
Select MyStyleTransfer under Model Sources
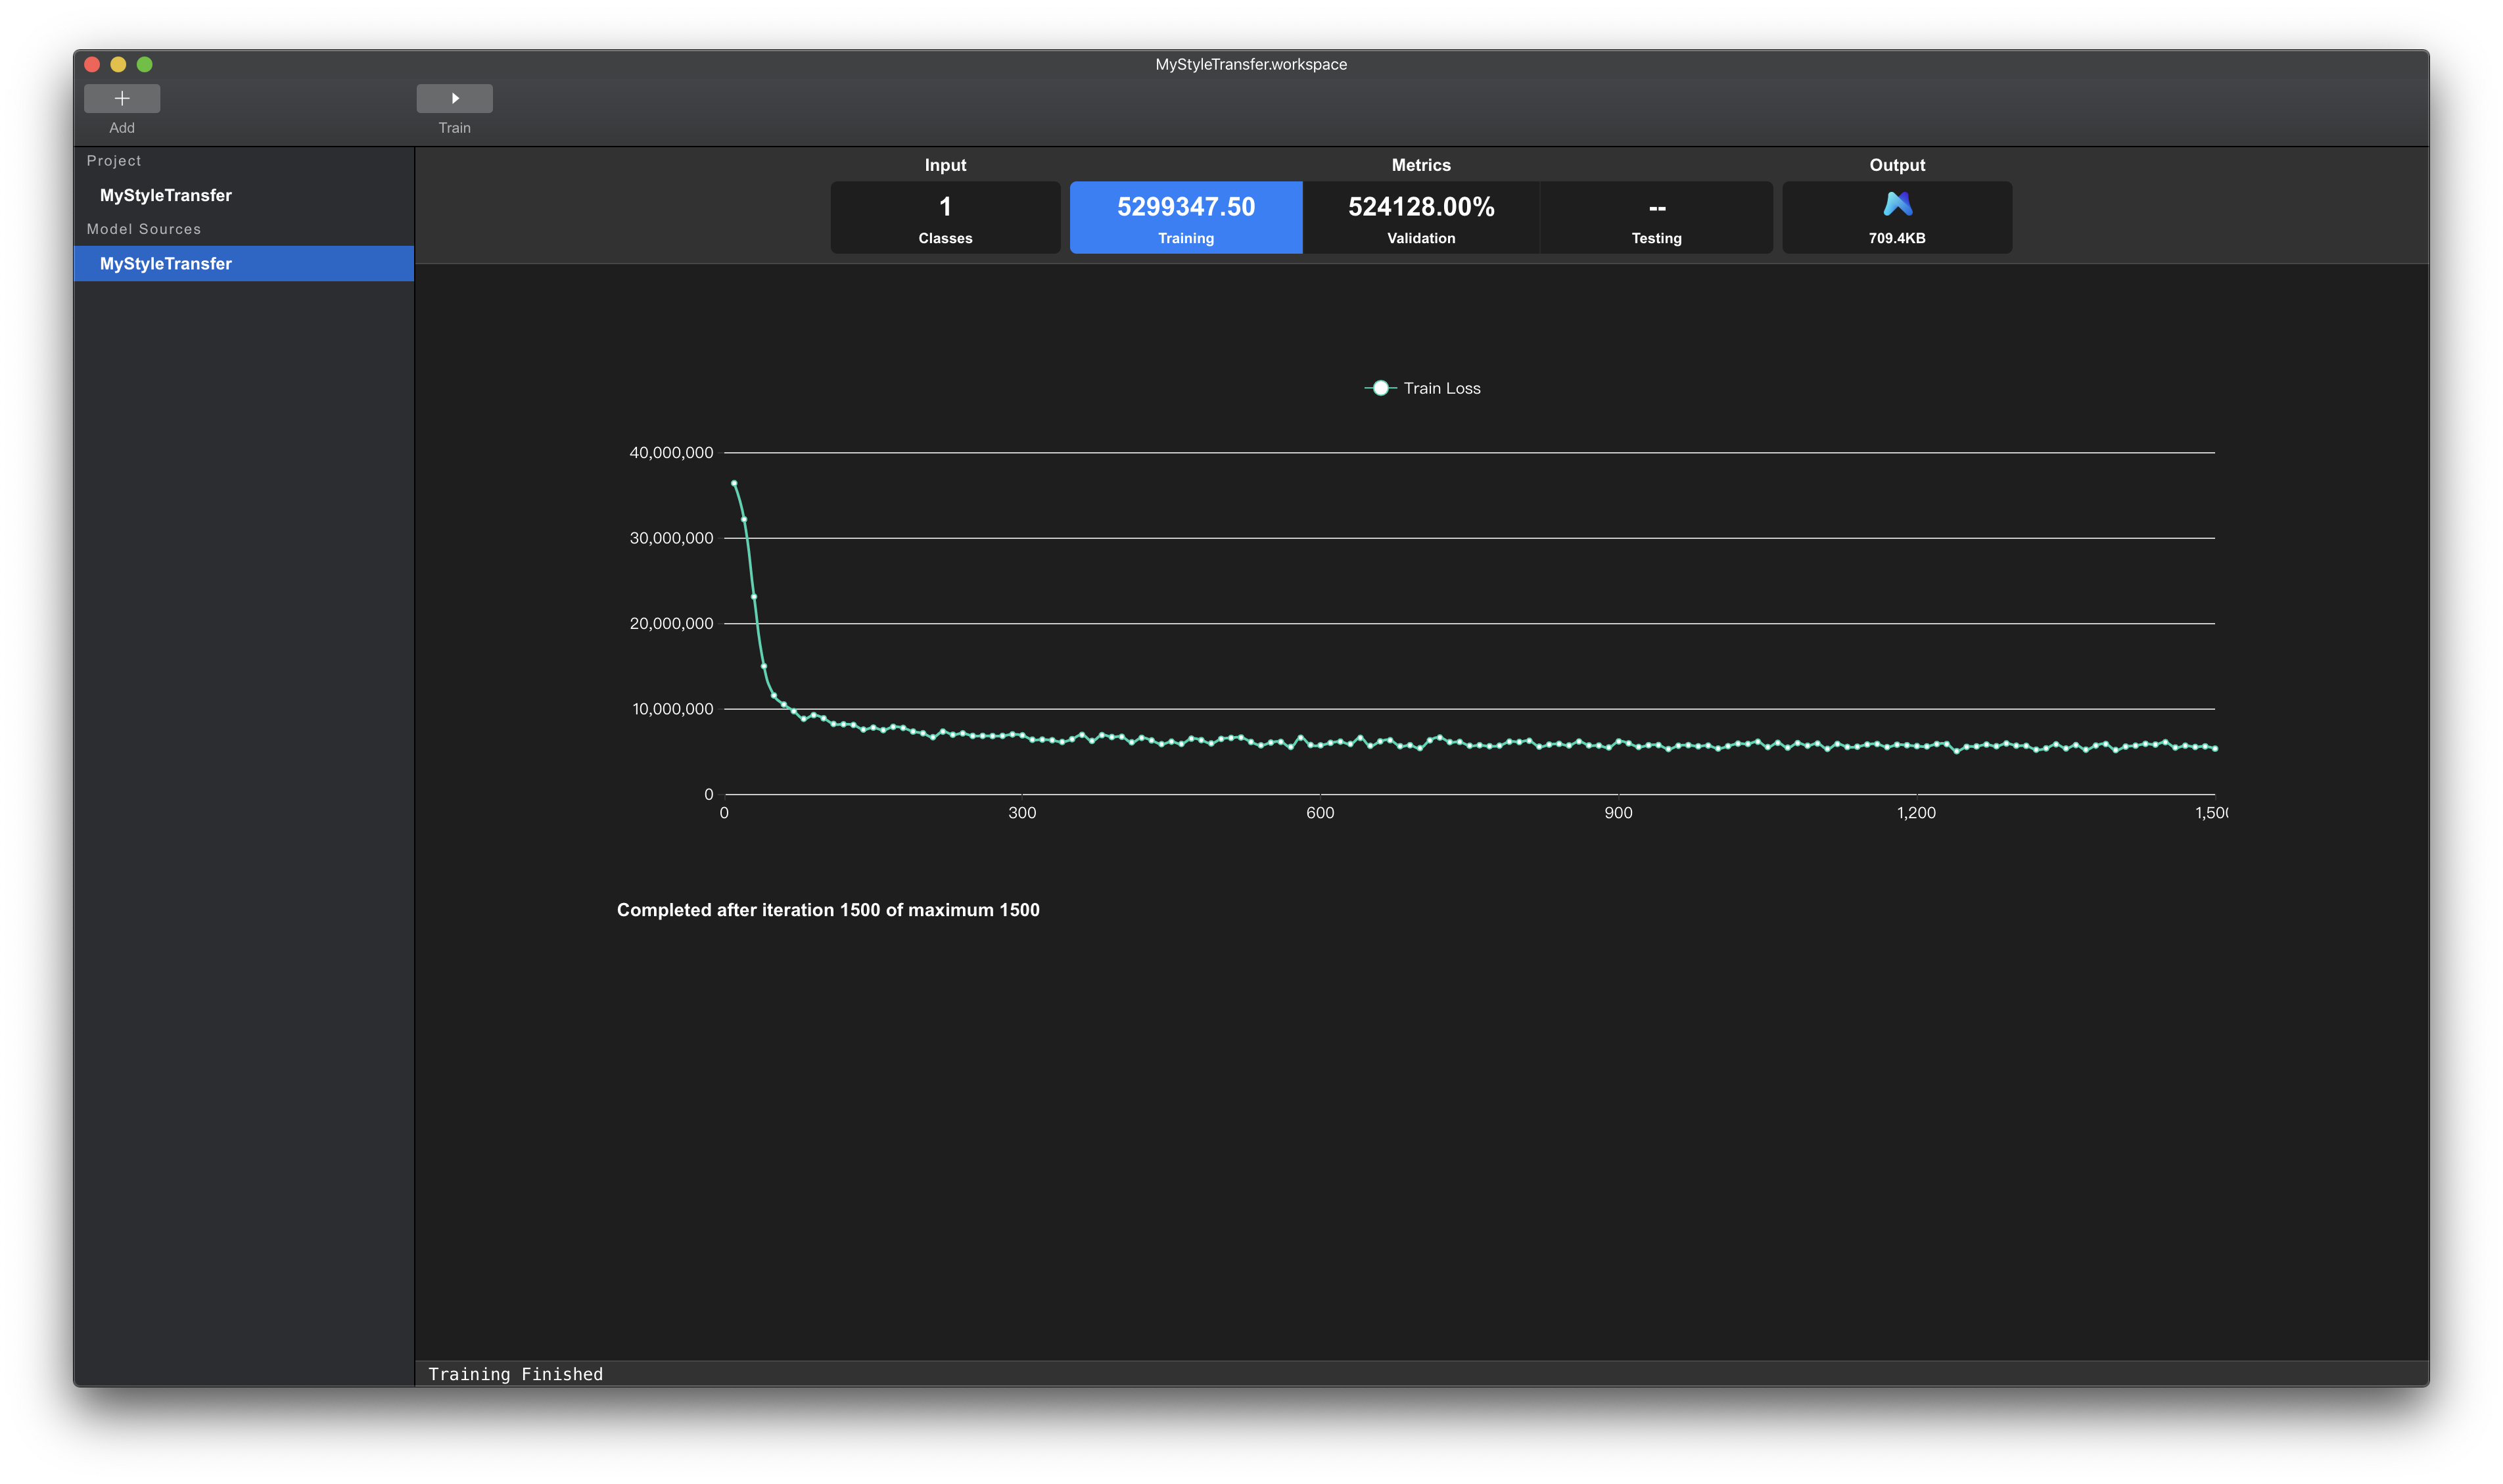166,263
